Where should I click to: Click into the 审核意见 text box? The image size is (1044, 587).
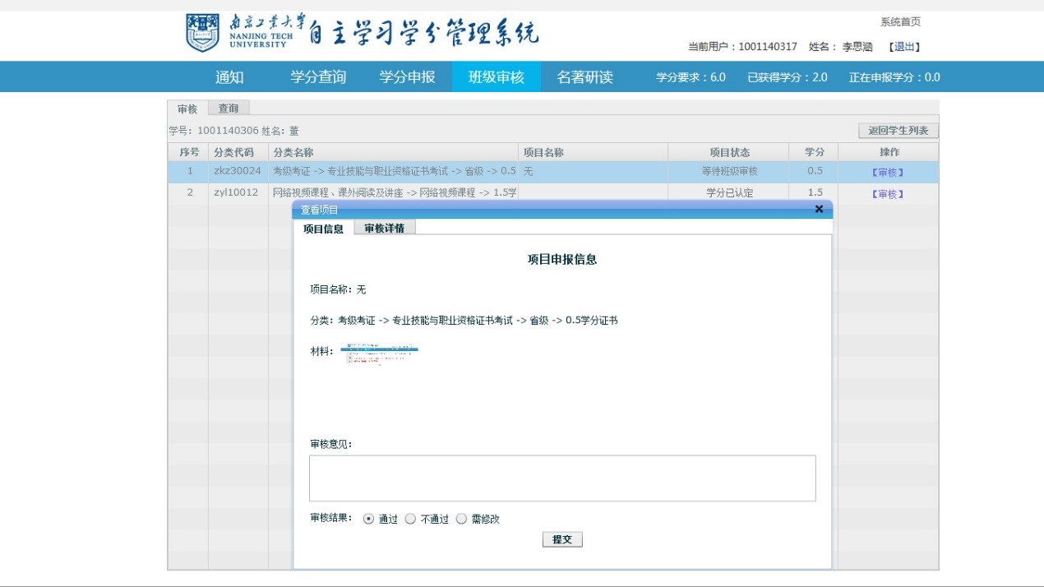pos(562,478)
